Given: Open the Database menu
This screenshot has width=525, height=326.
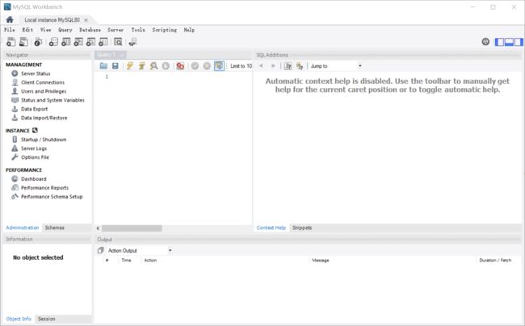Looking at the screenshot, I should pos(90,30).
